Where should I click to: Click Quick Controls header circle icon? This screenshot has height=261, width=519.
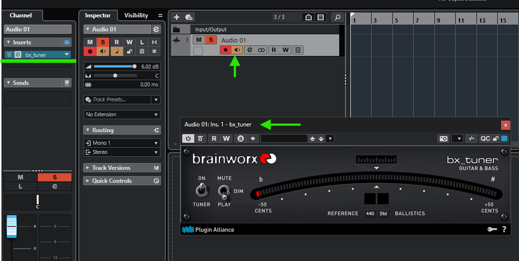coord(156,181)
